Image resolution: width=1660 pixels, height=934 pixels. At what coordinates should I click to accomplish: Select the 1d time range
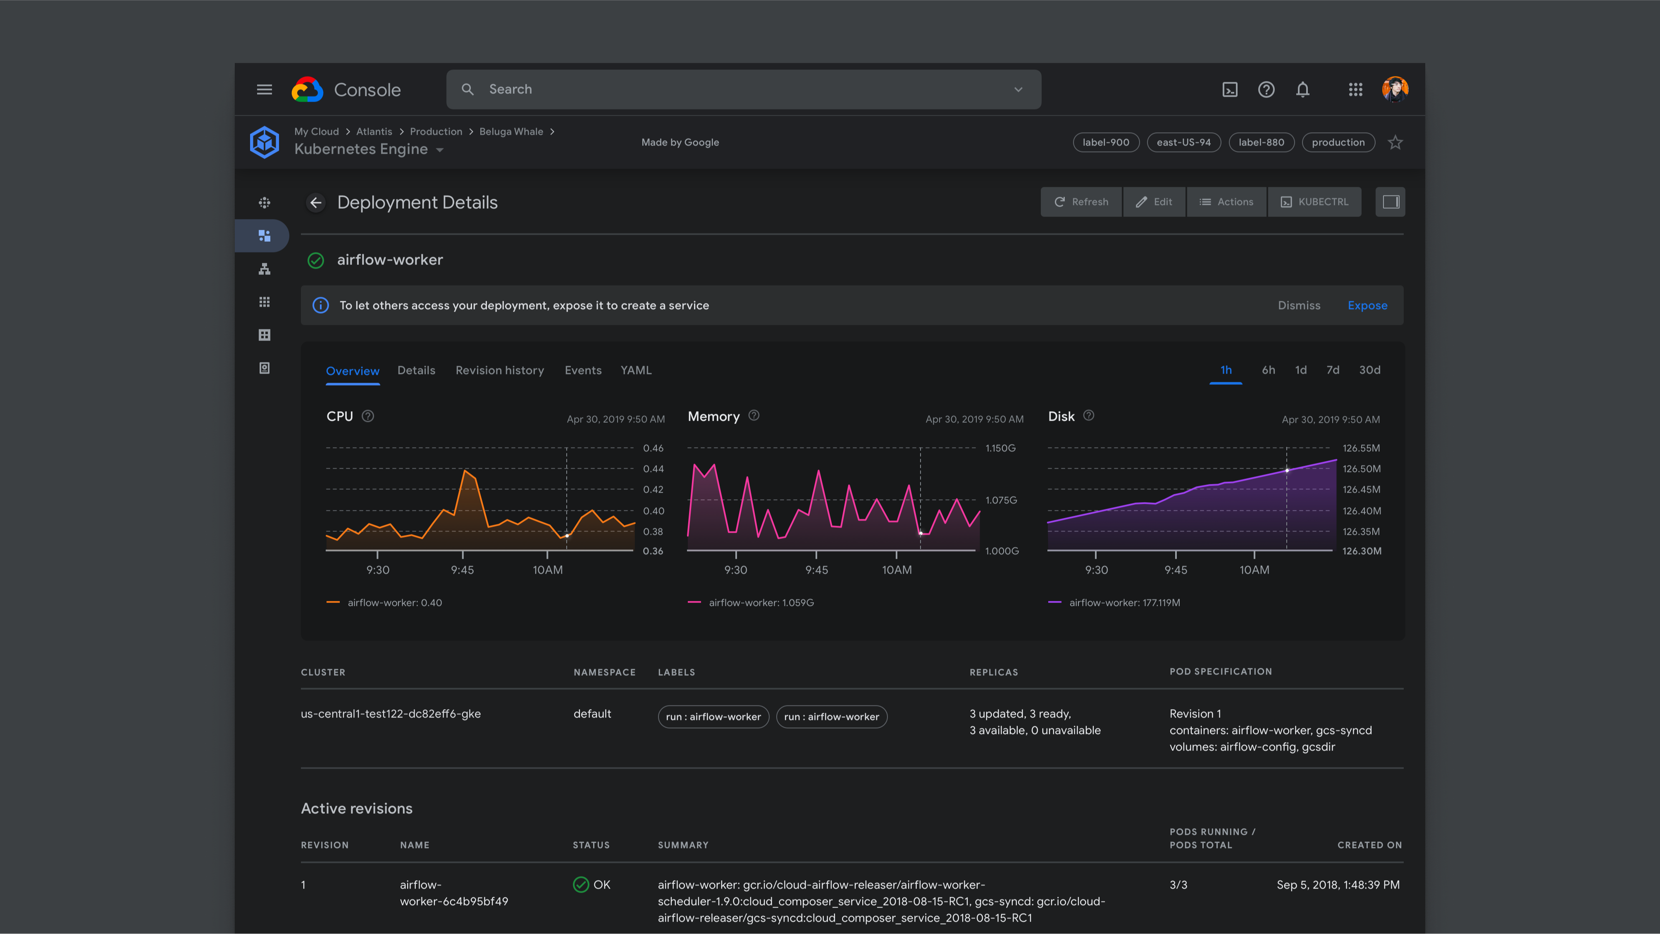1301,370
